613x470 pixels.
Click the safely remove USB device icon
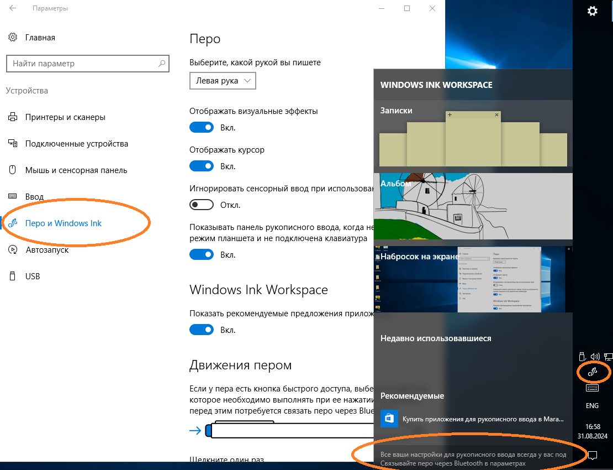pyautogui.click(x=582, y=357)
